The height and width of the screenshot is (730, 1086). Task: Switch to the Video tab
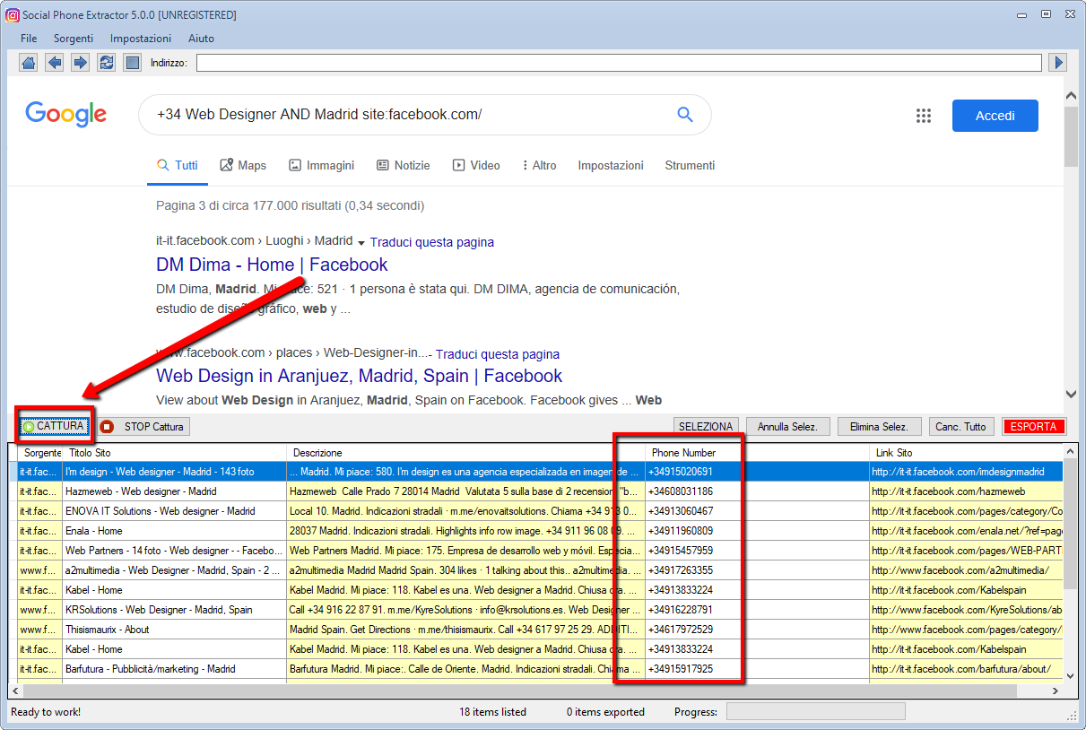tap(476, 165)
